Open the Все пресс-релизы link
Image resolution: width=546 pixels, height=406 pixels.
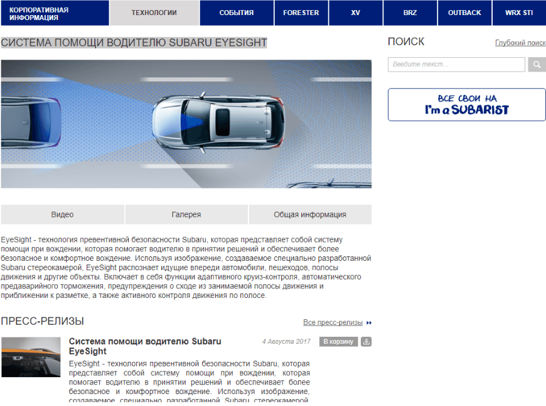click(333, 322)
